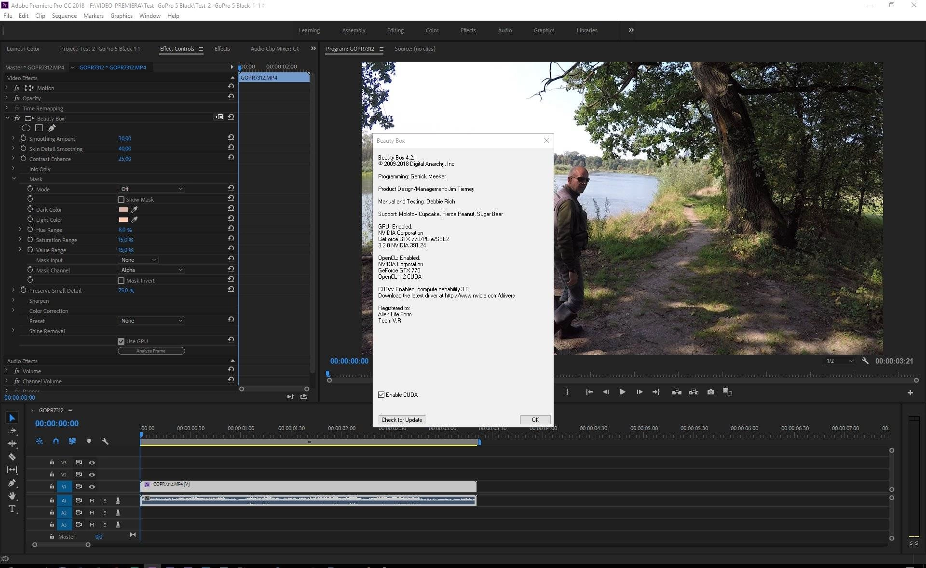Click the Extract button
The height and width of the screenshot is (568, 926).
pos(694,392)
